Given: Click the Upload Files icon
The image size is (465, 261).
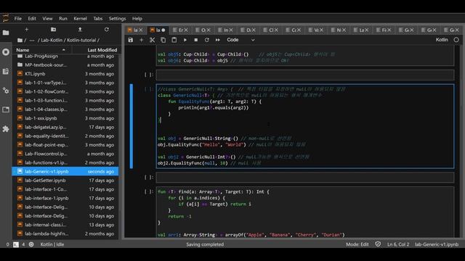Looking at the screenshot, I should click(80, 30).
